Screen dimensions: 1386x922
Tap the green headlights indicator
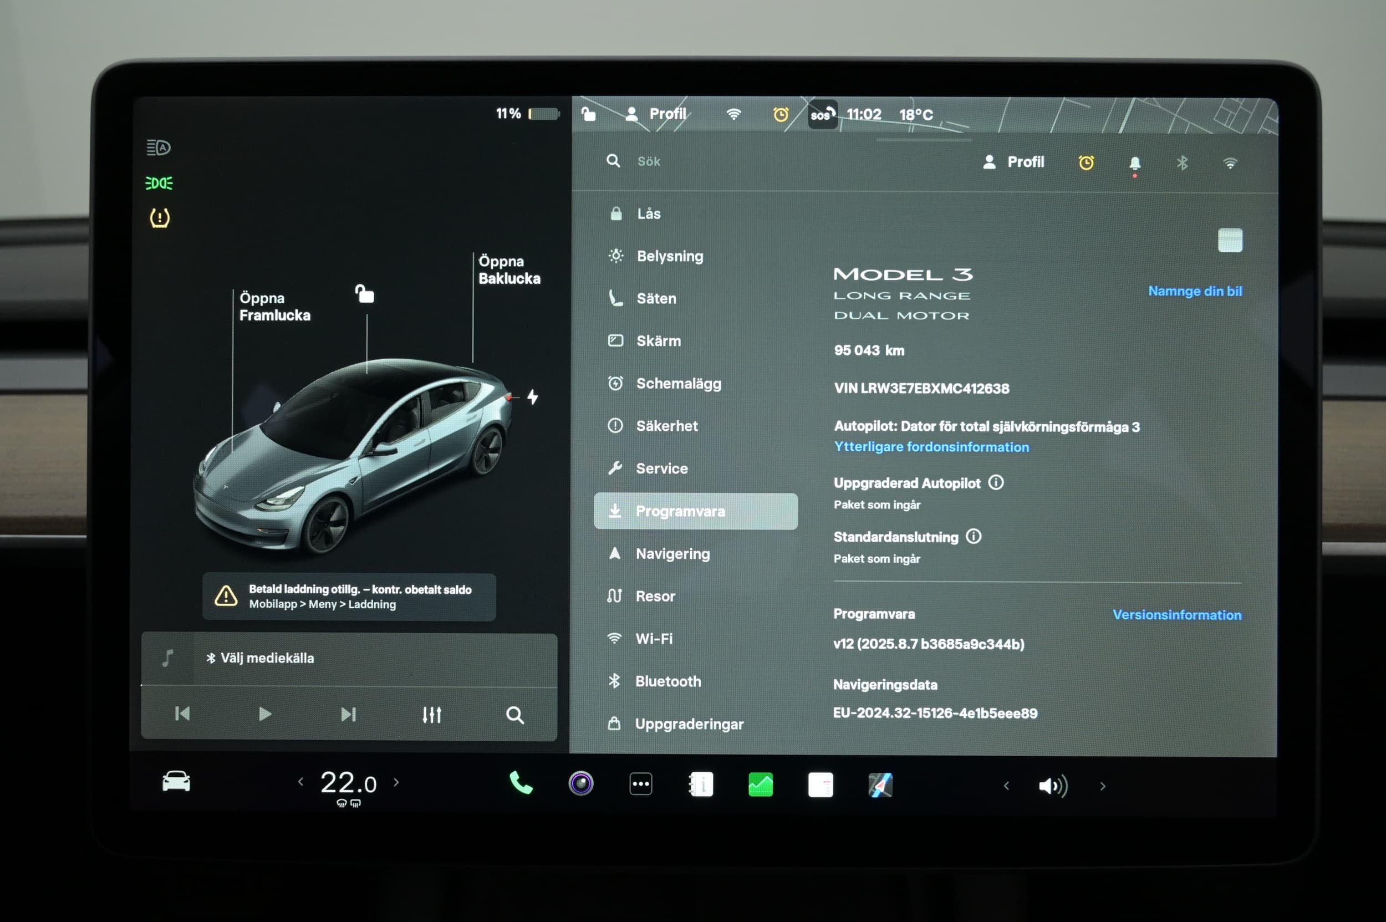point(159,183)
